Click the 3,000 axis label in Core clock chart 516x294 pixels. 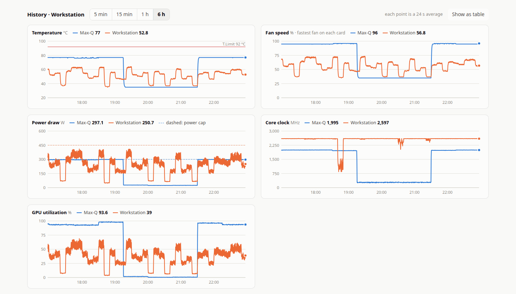pos(274,131)
